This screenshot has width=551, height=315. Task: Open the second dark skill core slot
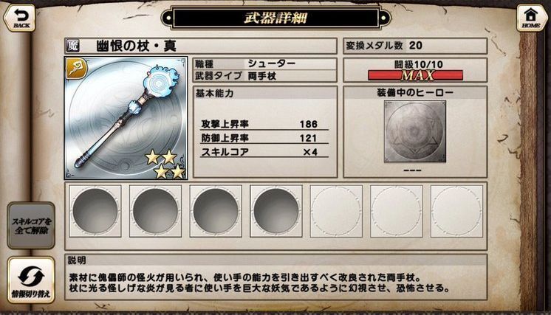(155, 211)
